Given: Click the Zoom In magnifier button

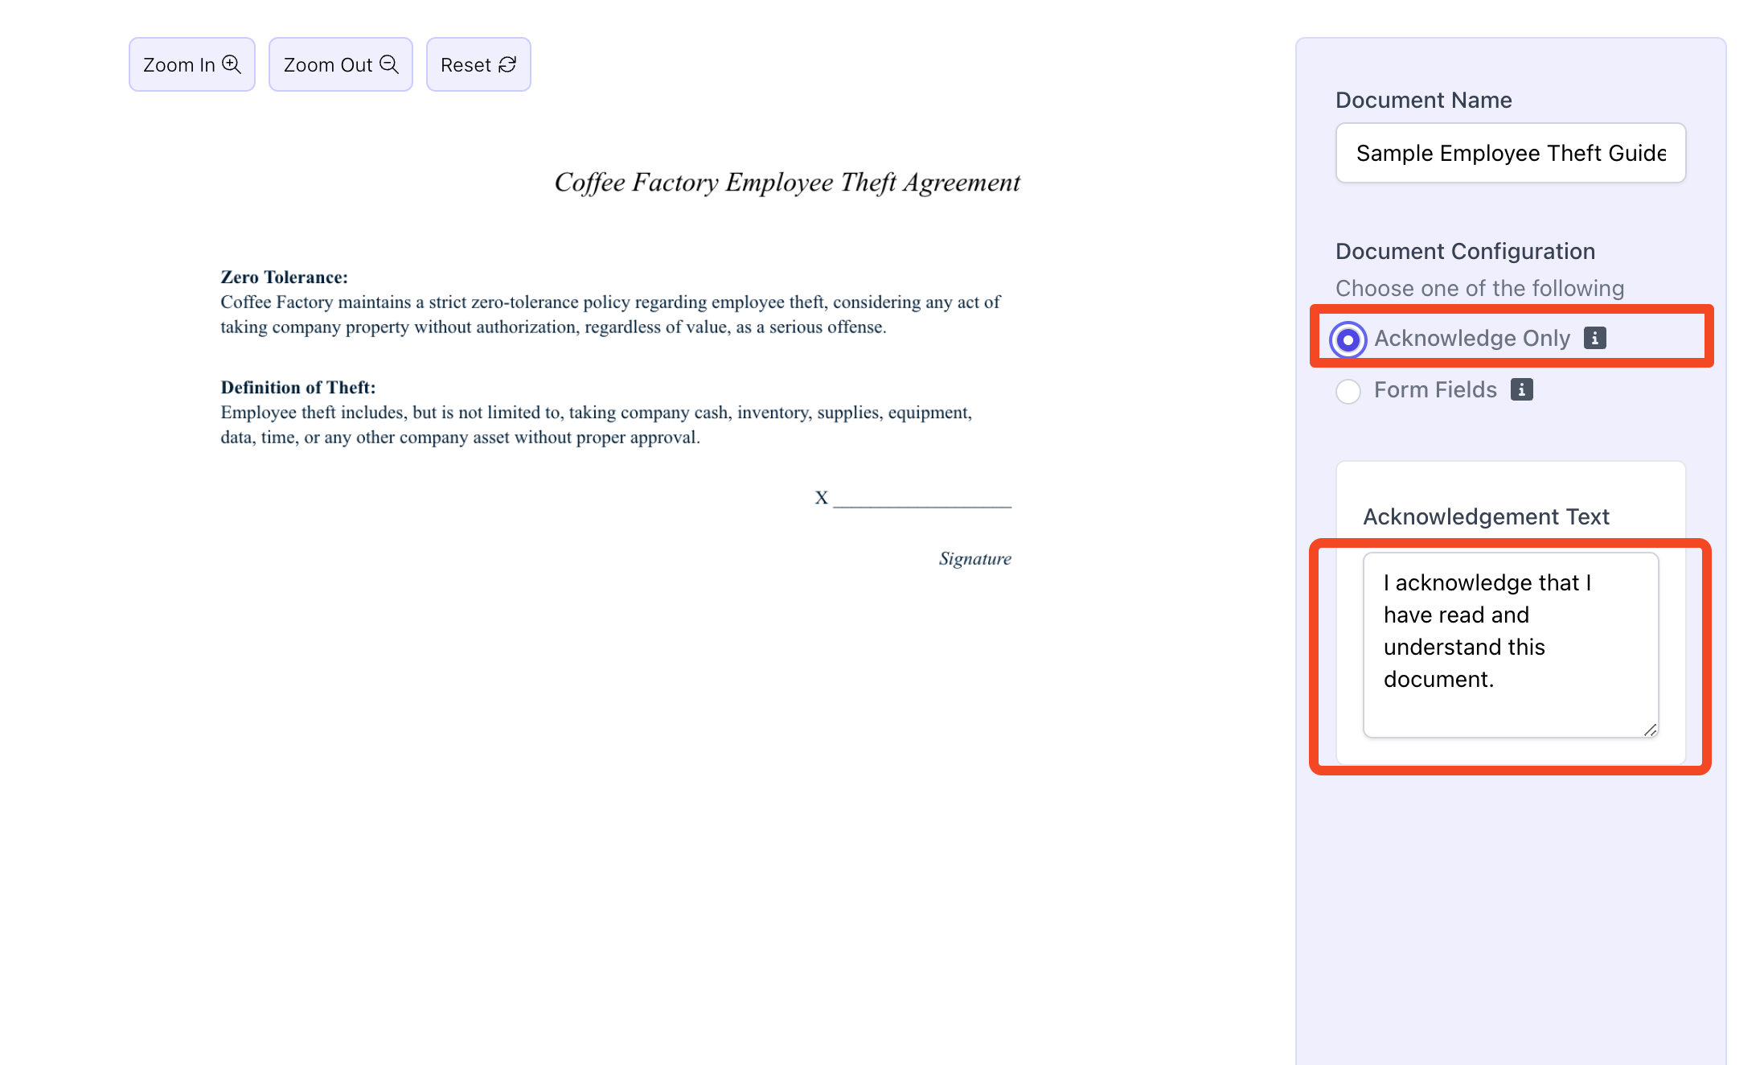Looking at the screenshot, I should click(191, 64).
